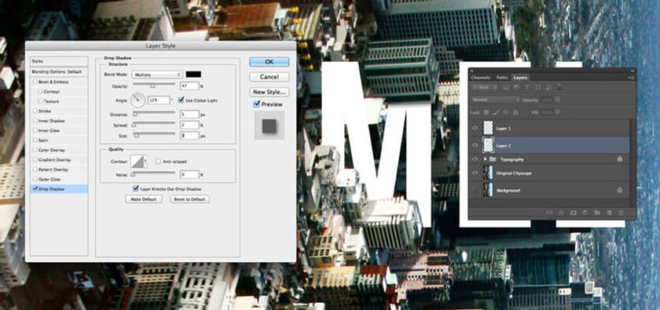Click the add layer mask icon
This screenshot has height=310, width=660.
574,213
